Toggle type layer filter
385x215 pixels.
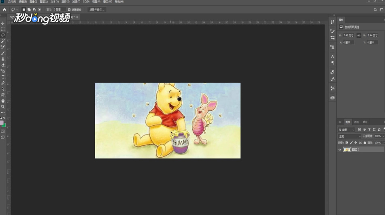click(369, 129)
